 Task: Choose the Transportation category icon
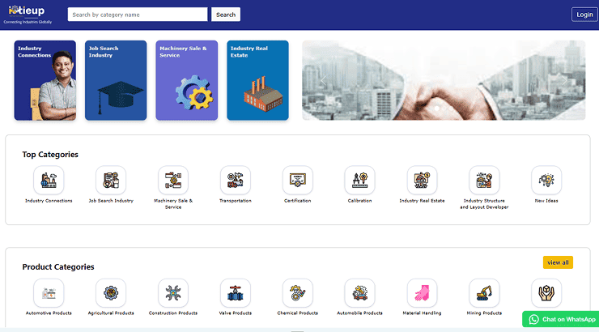click(x=236, y=180)
